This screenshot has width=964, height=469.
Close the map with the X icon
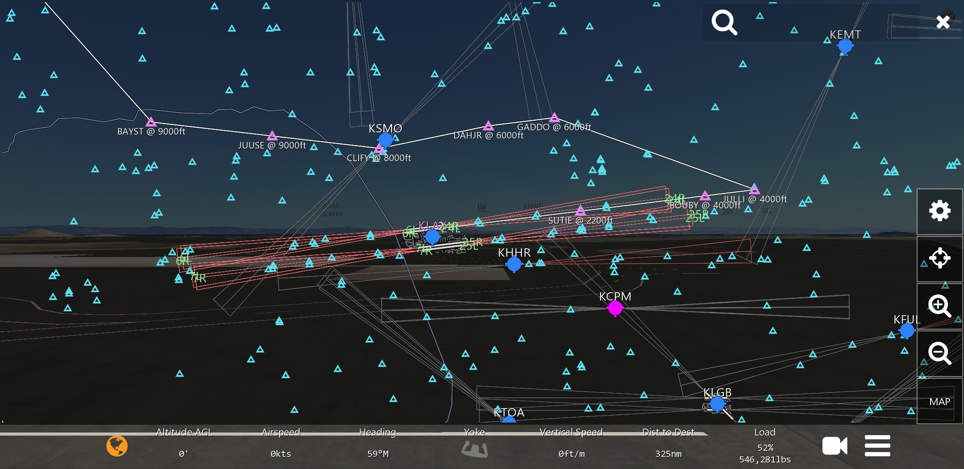click(943, 22)
